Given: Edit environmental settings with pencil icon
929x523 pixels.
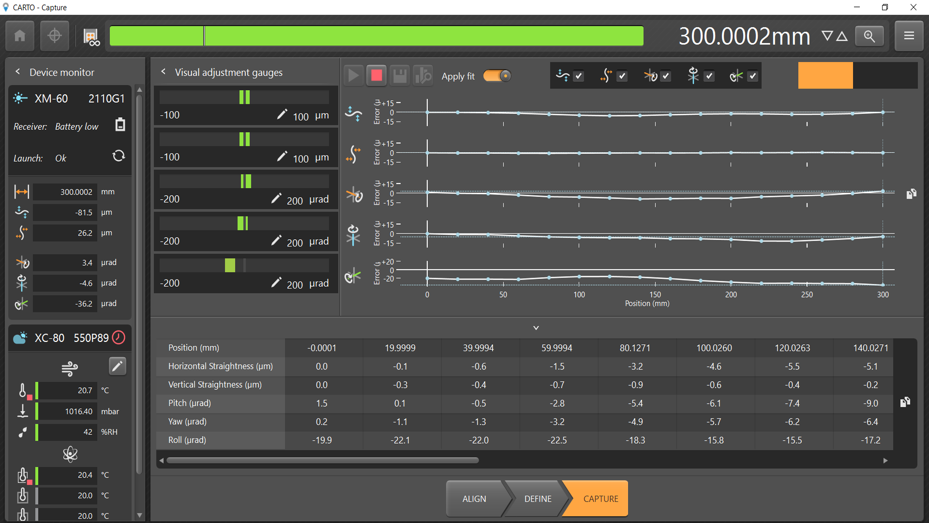Looking at the screenshot, I should point(117,366).
